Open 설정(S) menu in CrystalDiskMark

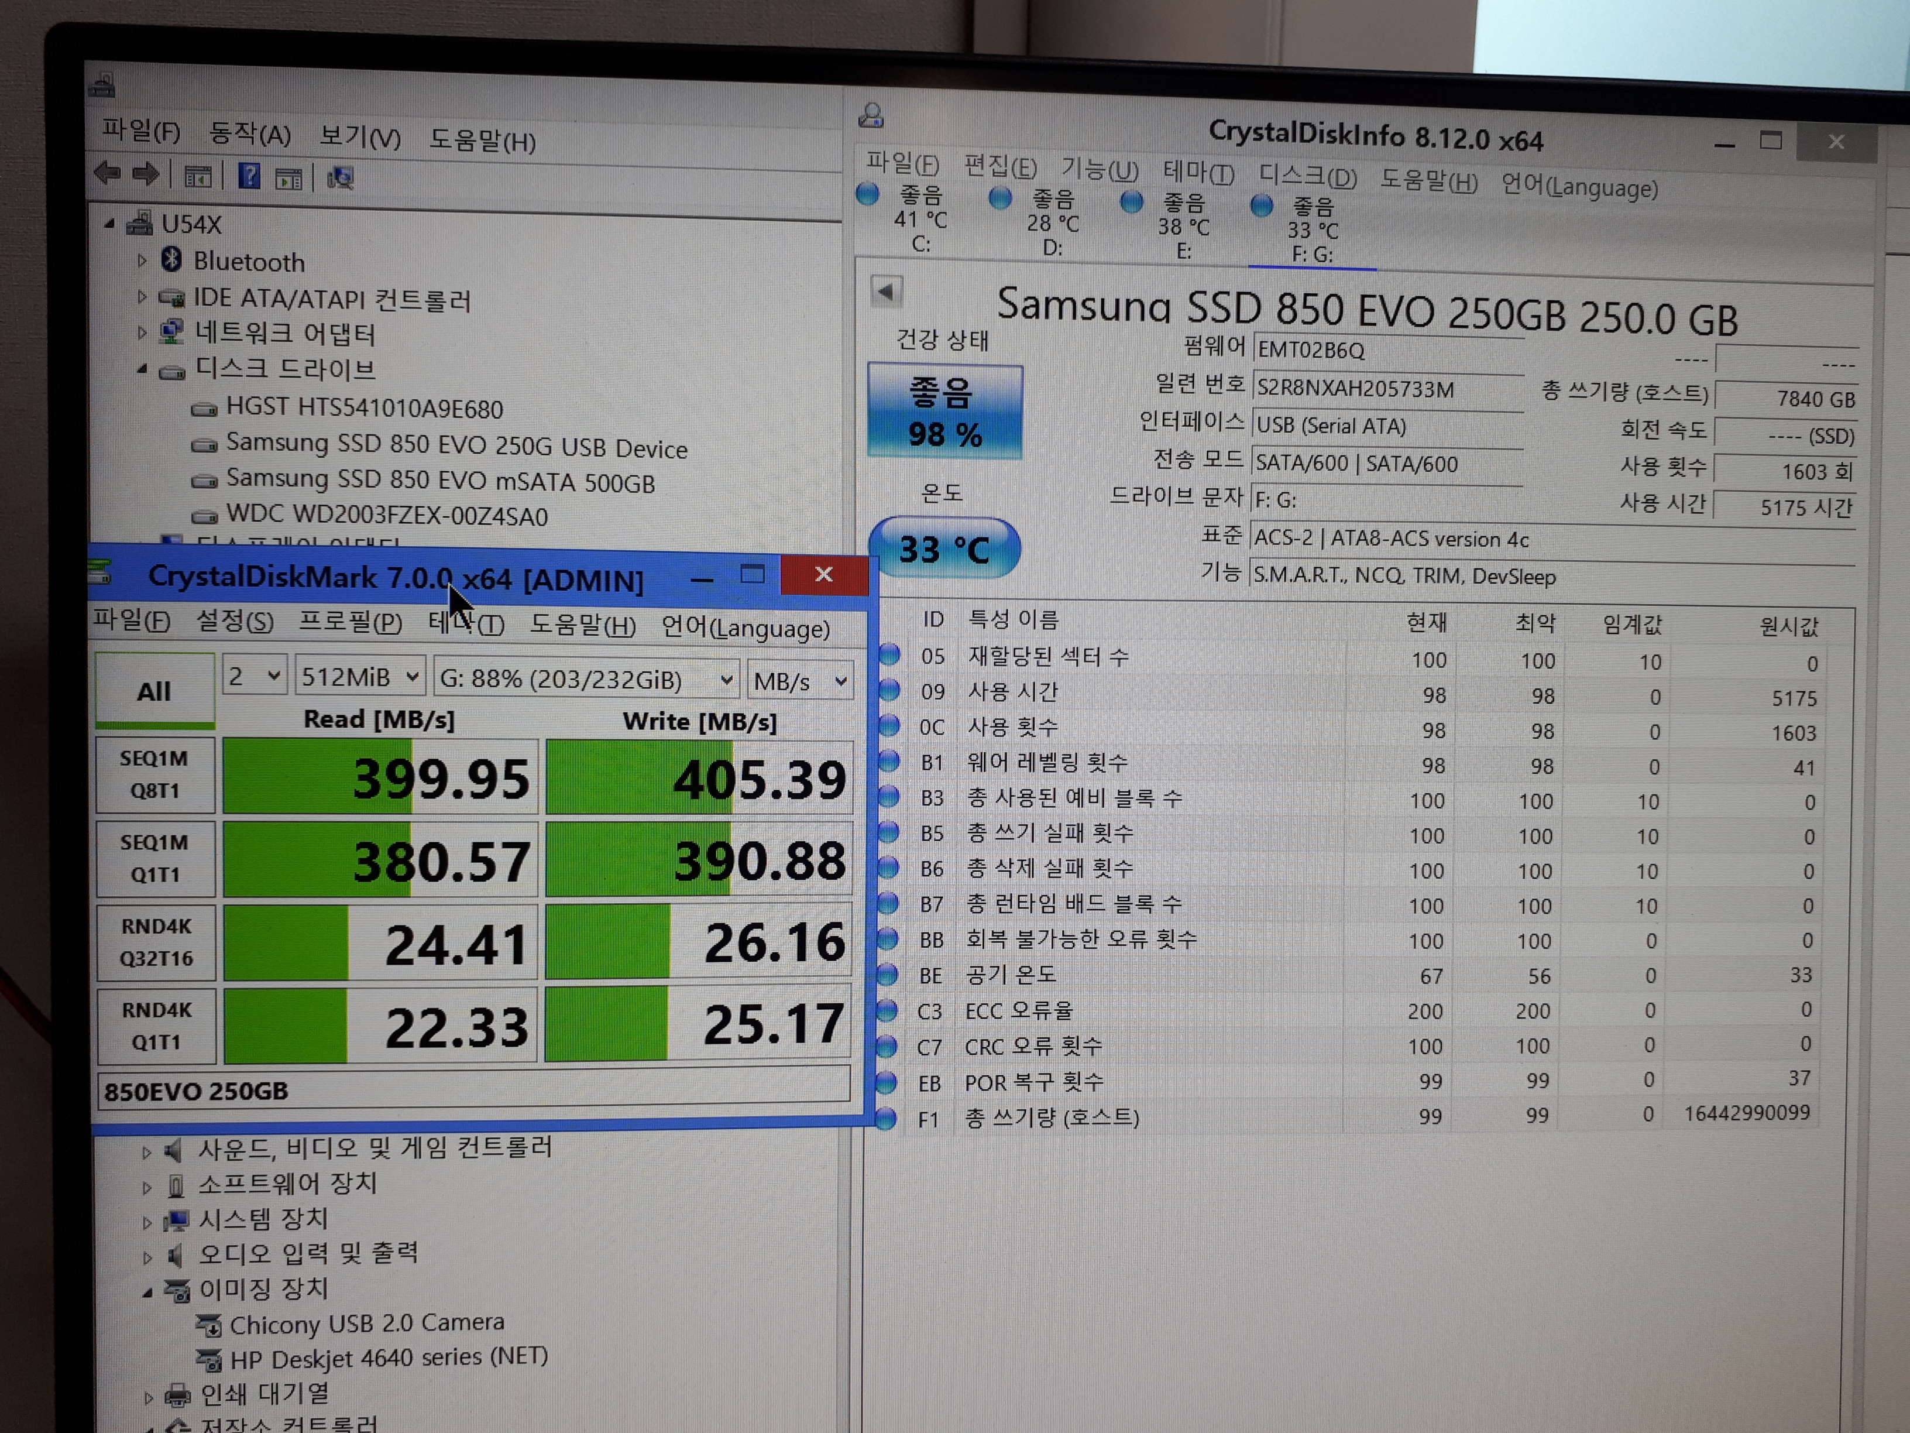click(x=235, y=621)
